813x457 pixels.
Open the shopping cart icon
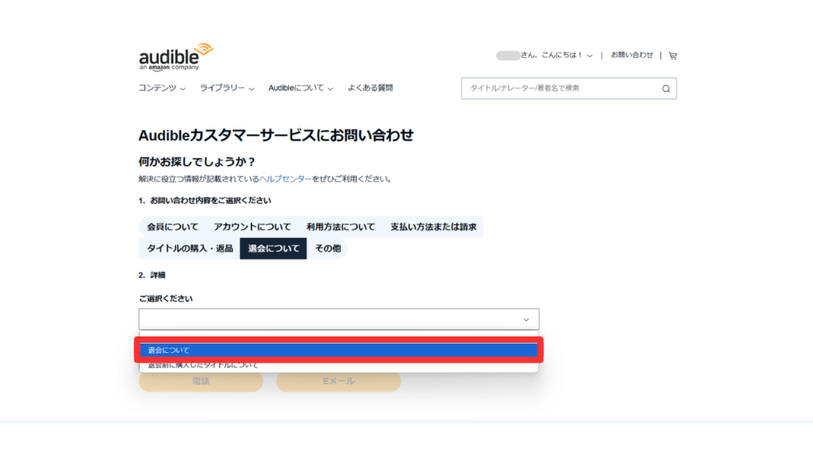pos(672,56)
